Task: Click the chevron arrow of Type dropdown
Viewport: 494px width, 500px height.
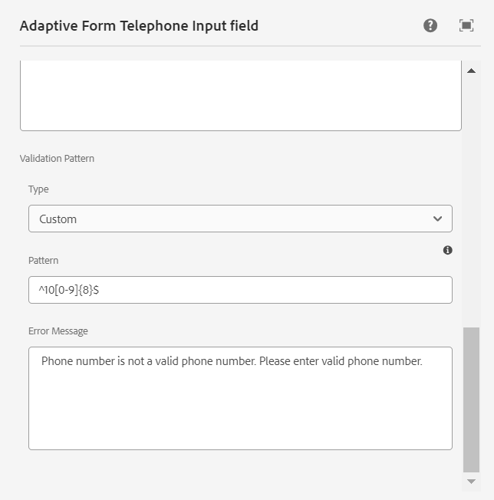Action: tap(437, 219)
